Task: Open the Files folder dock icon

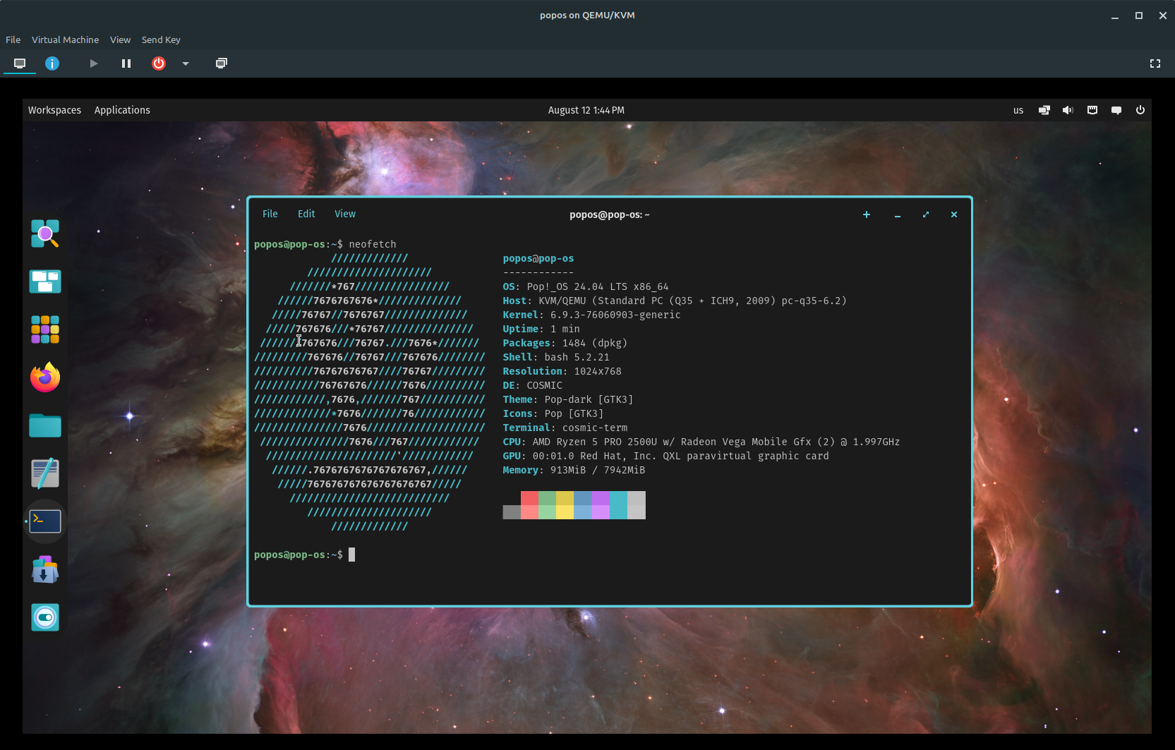Action: coord(45,425)
